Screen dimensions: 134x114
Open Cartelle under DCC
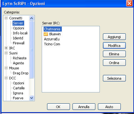(x=19, y=88)
